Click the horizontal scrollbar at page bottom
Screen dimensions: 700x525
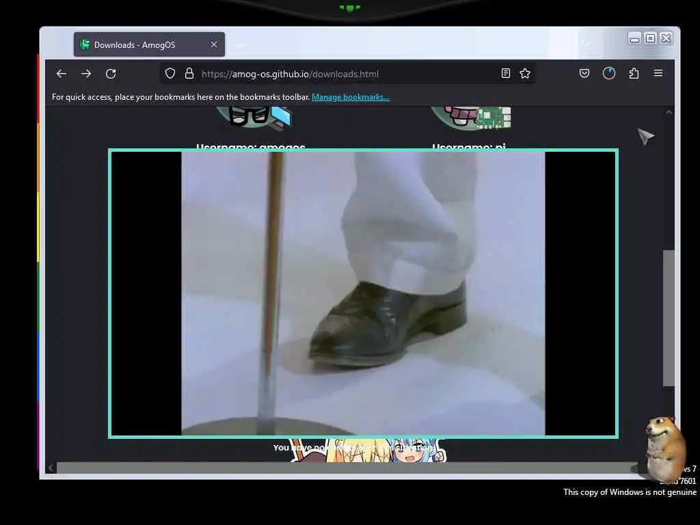click(x=347, y=468)
